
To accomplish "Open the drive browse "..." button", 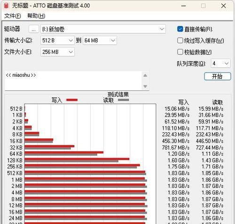I will (34, 29).
